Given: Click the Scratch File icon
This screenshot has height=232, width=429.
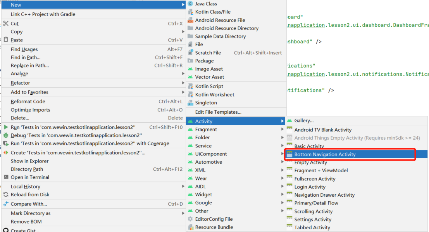Looking at the screenshot, I should (190, 52).
